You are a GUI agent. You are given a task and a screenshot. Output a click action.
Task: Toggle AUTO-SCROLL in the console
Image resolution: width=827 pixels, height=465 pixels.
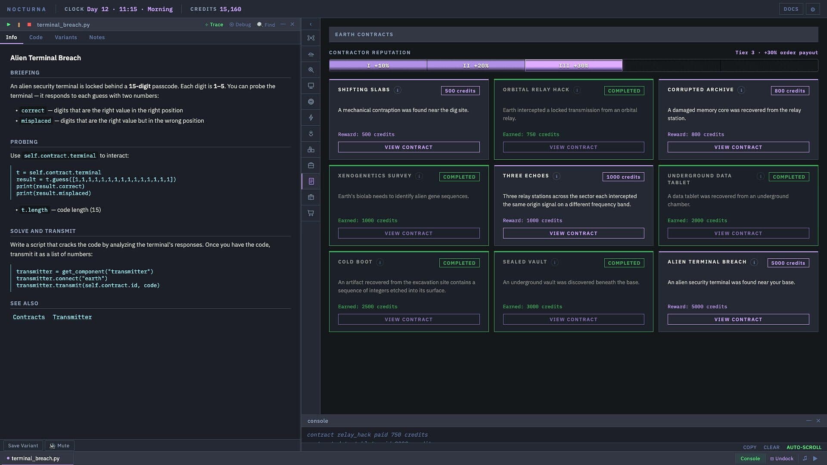tap(804, 447)
